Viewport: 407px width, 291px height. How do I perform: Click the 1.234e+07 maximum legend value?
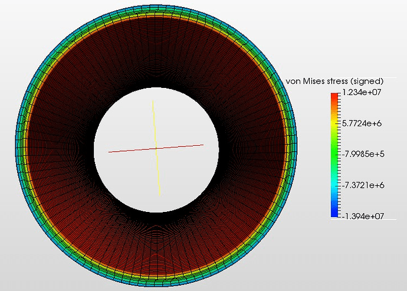(362, 92)
